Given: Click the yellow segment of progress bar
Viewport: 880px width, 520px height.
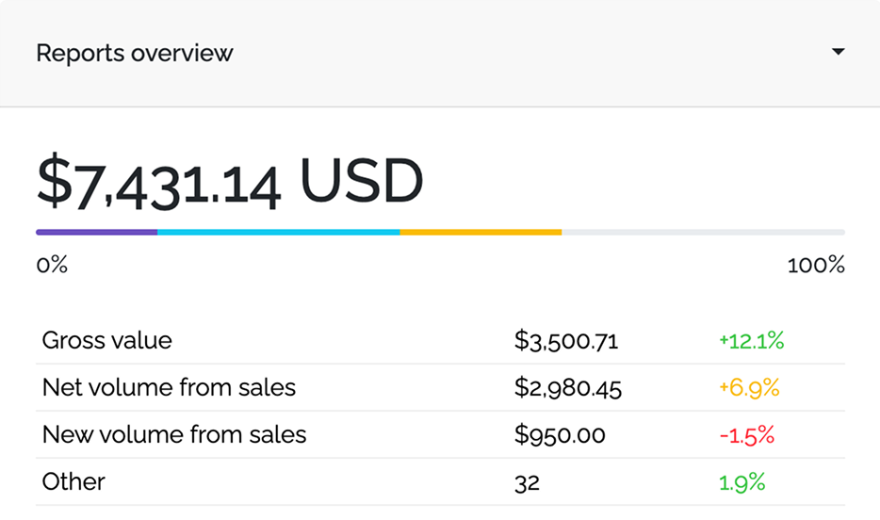Looking at the screenshot, I should [481, 232].
